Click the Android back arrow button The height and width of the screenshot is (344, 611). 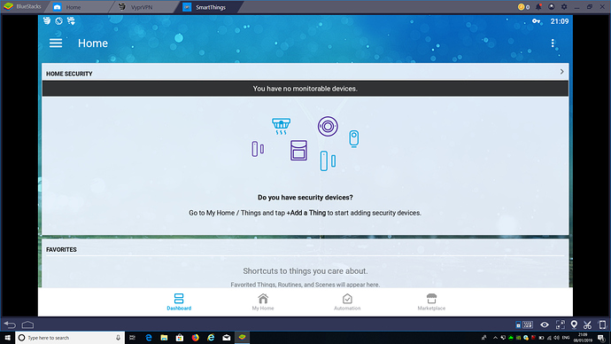click(x=10, y=324)
